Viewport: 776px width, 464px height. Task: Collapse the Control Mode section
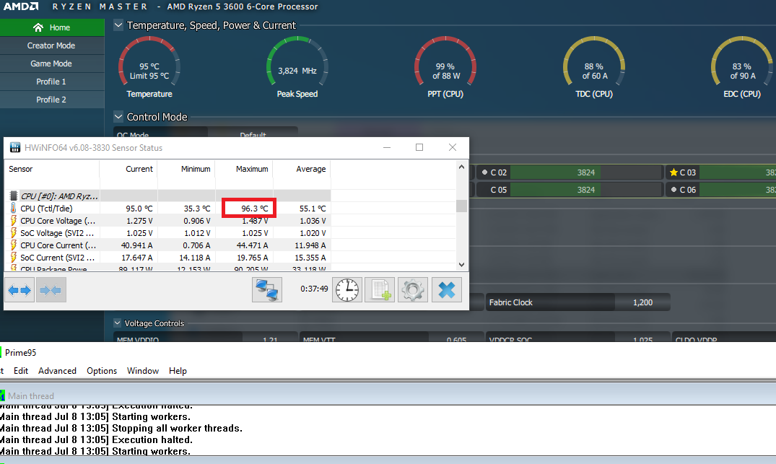(x=118, y=117)
